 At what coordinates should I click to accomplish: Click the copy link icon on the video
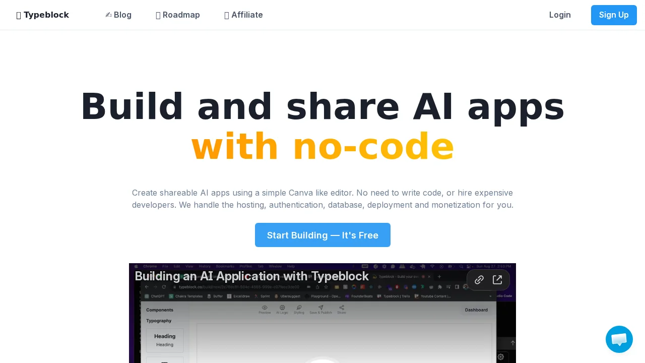pyautogui.click(x=479, y=280)
